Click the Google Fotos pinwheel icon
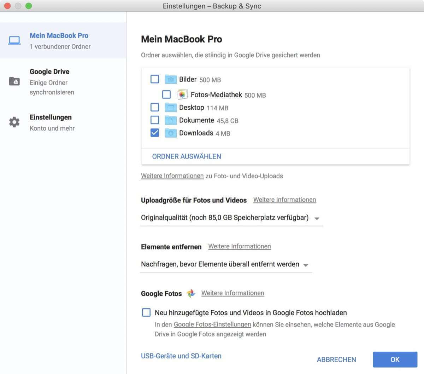Screen dimensions: 424x374 [x=191, y=293]
